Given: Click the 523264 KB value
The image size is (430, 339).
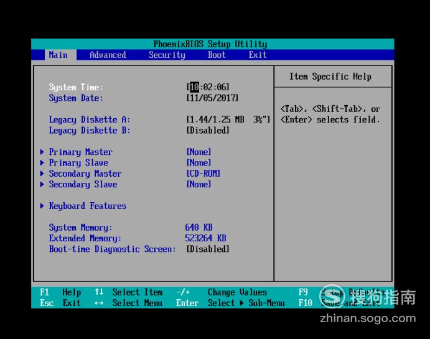Looking at the screenshot, I should 205,238.
